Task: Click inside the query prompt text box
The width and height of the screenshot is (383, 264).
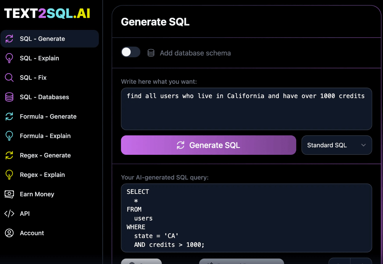Action: click(246, 109)
